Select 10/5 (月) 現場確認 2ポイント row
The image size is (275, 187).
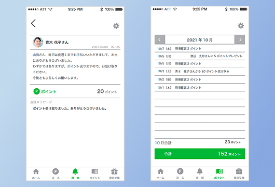coord(200,64)
